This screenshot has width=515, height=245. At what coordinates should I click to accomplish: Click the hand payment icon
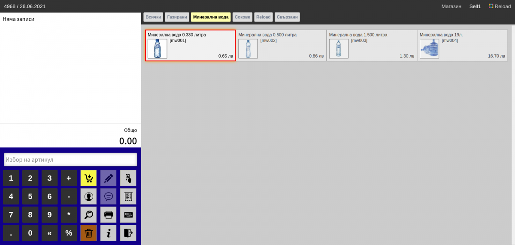128,178
